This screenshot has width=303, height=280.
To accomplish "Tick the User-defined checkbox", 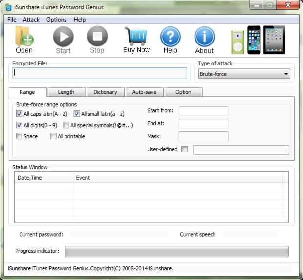I will pyautogui.click(x=185, y=149).
